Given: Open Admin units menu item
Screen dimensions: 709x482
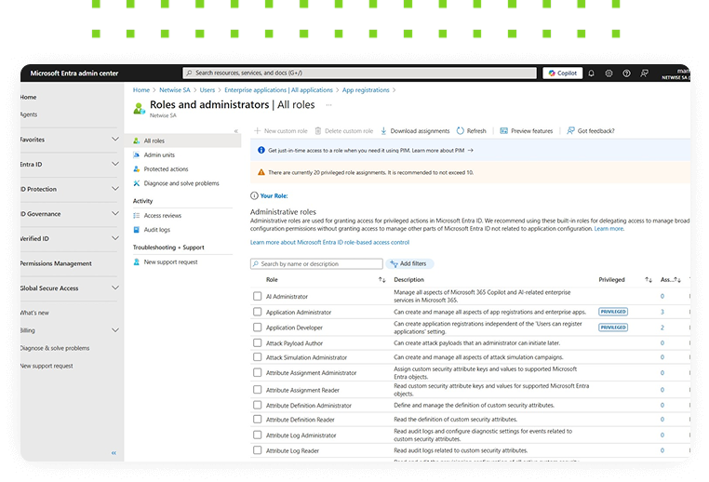Looking at the screenshot, I should tap(159, 154).
